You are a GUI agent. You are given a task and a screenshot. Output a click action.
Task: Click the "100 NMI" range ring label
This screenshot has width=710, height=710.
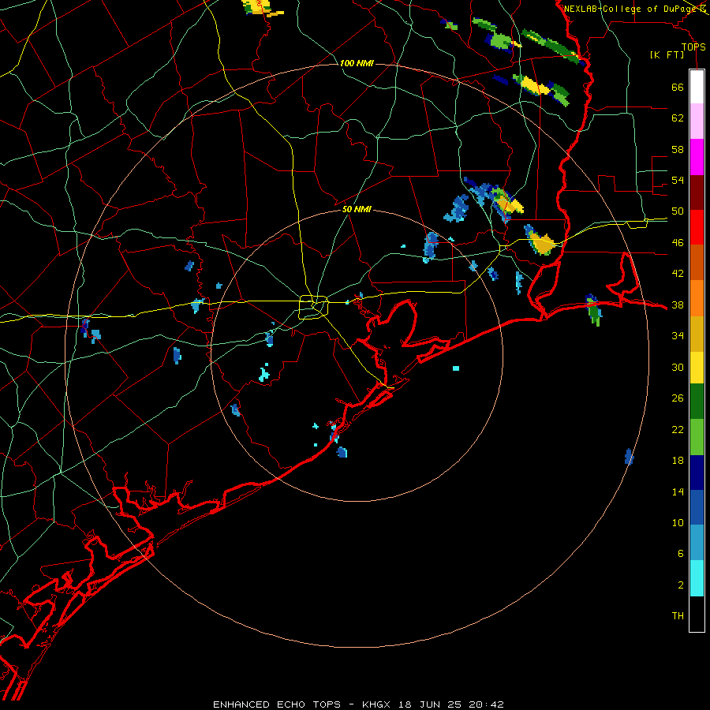(x=357, y=63)
